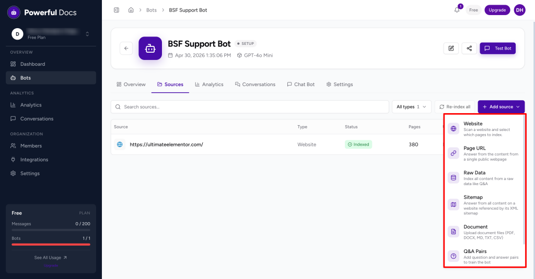Click Re-index all button
535x279 pixels.
pyautogui.click(x=455, y=106)
